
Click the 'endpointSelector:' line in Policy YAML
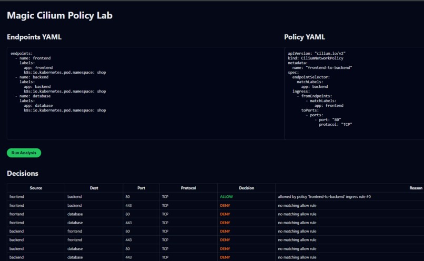click(311, 77)
